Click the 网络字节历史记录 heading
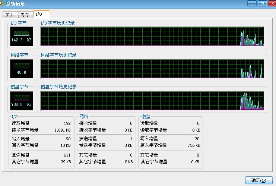Viewport: 276px width, 186px height. click(x=59, y=55)
